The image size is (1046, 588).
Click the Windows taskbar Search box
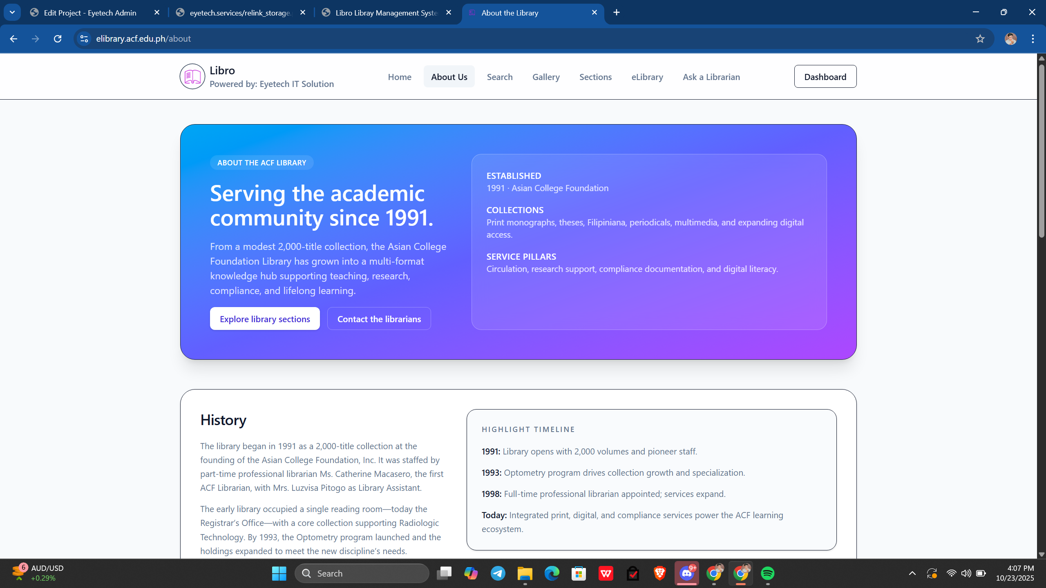[362, 573]
